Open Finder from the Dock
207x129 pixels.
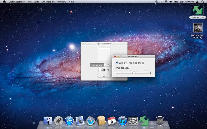pos(48,121)
